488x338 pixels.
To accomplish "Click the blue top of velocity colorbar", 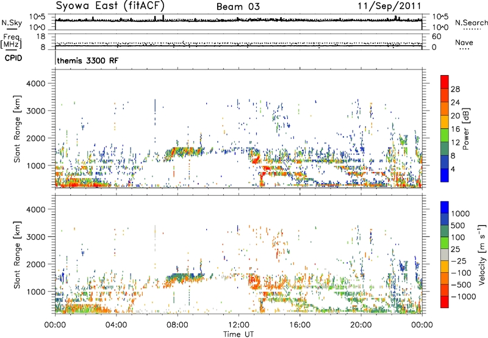I will tap(445, 207).
